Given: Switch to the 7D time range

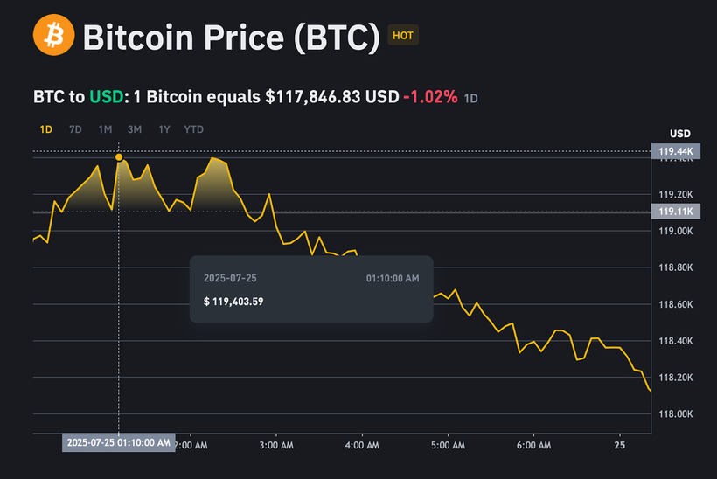Looking at the screenshot, I should [75, 129].
